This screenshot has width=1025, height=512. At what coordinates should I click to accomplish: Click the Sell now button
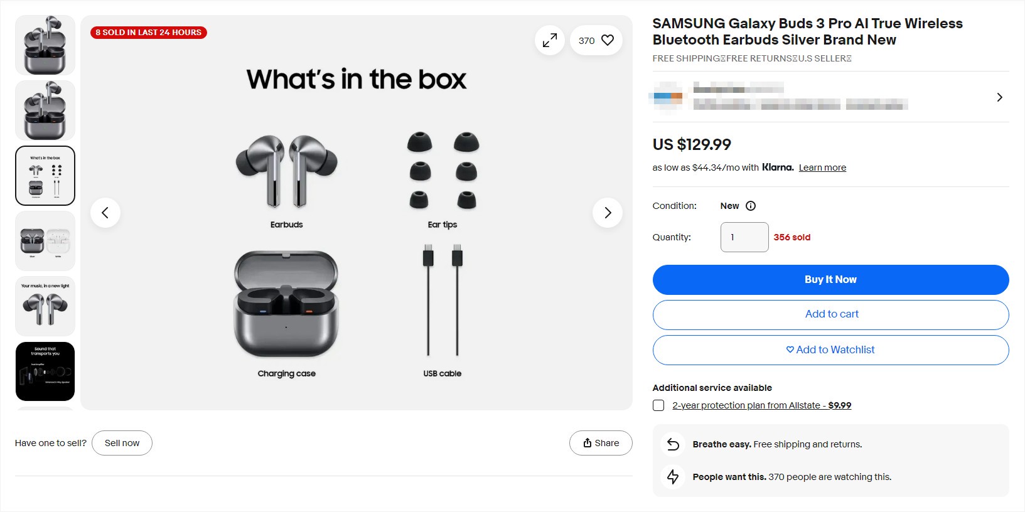[122, 442]
